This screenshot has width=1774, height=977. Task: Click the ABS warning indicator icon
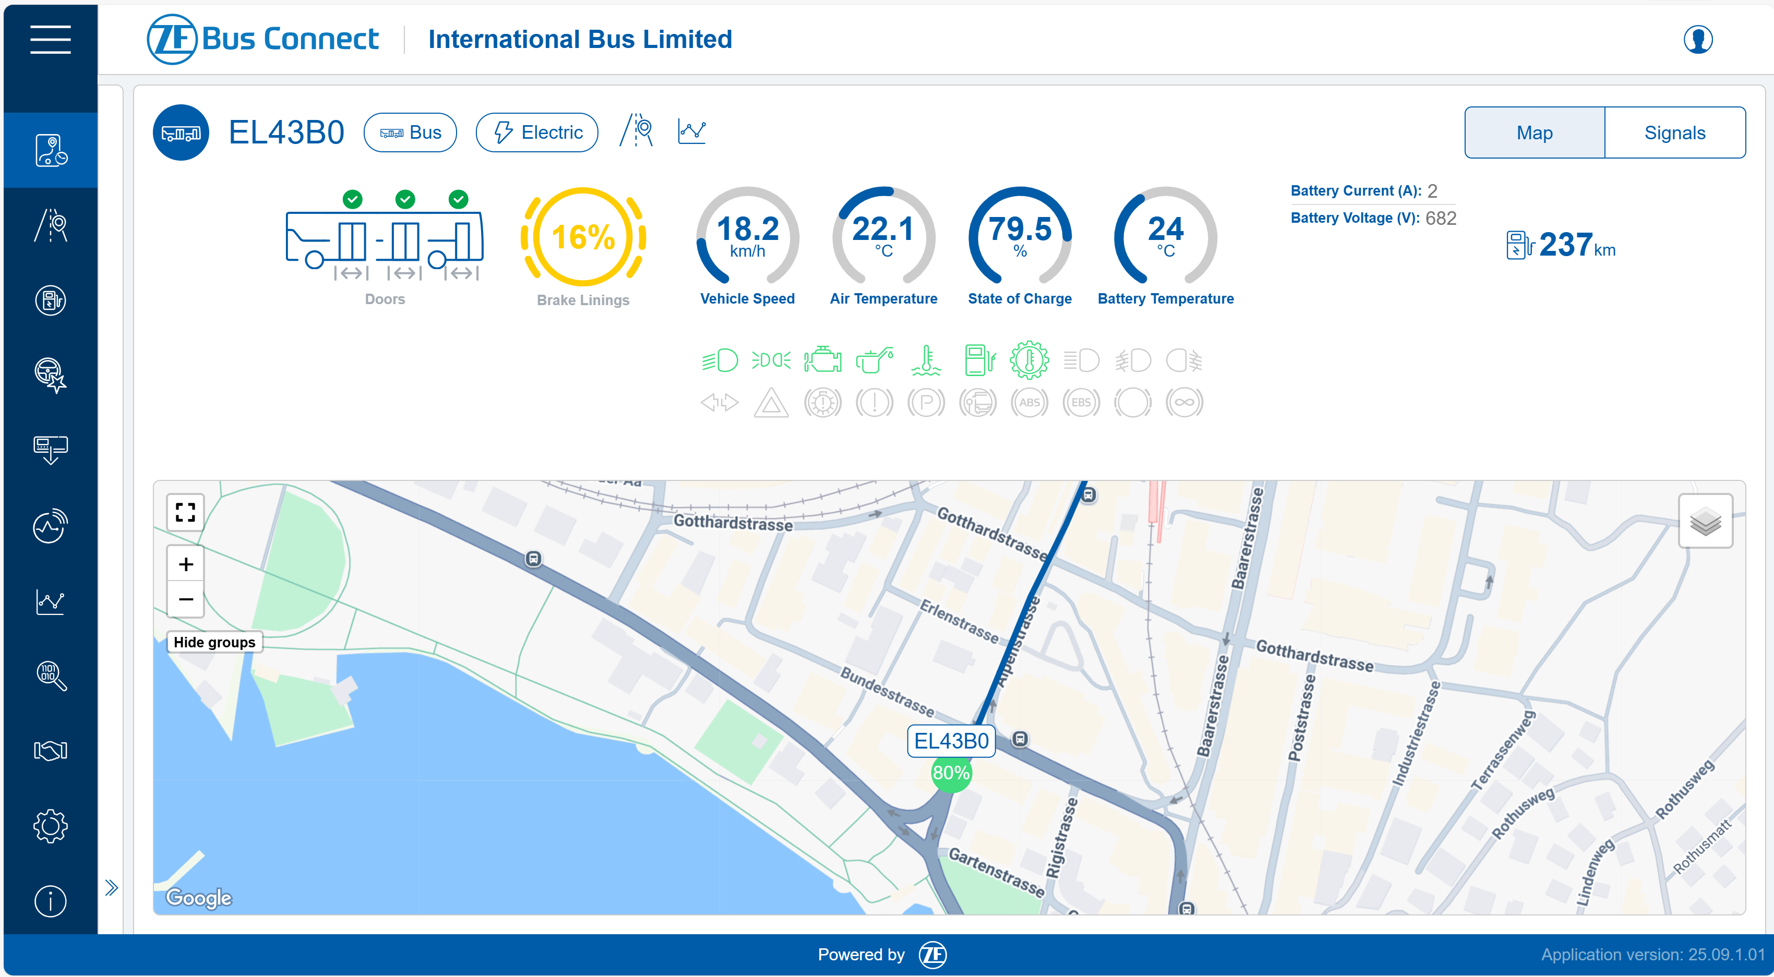pyautogui.click(x=1029, y=403)
